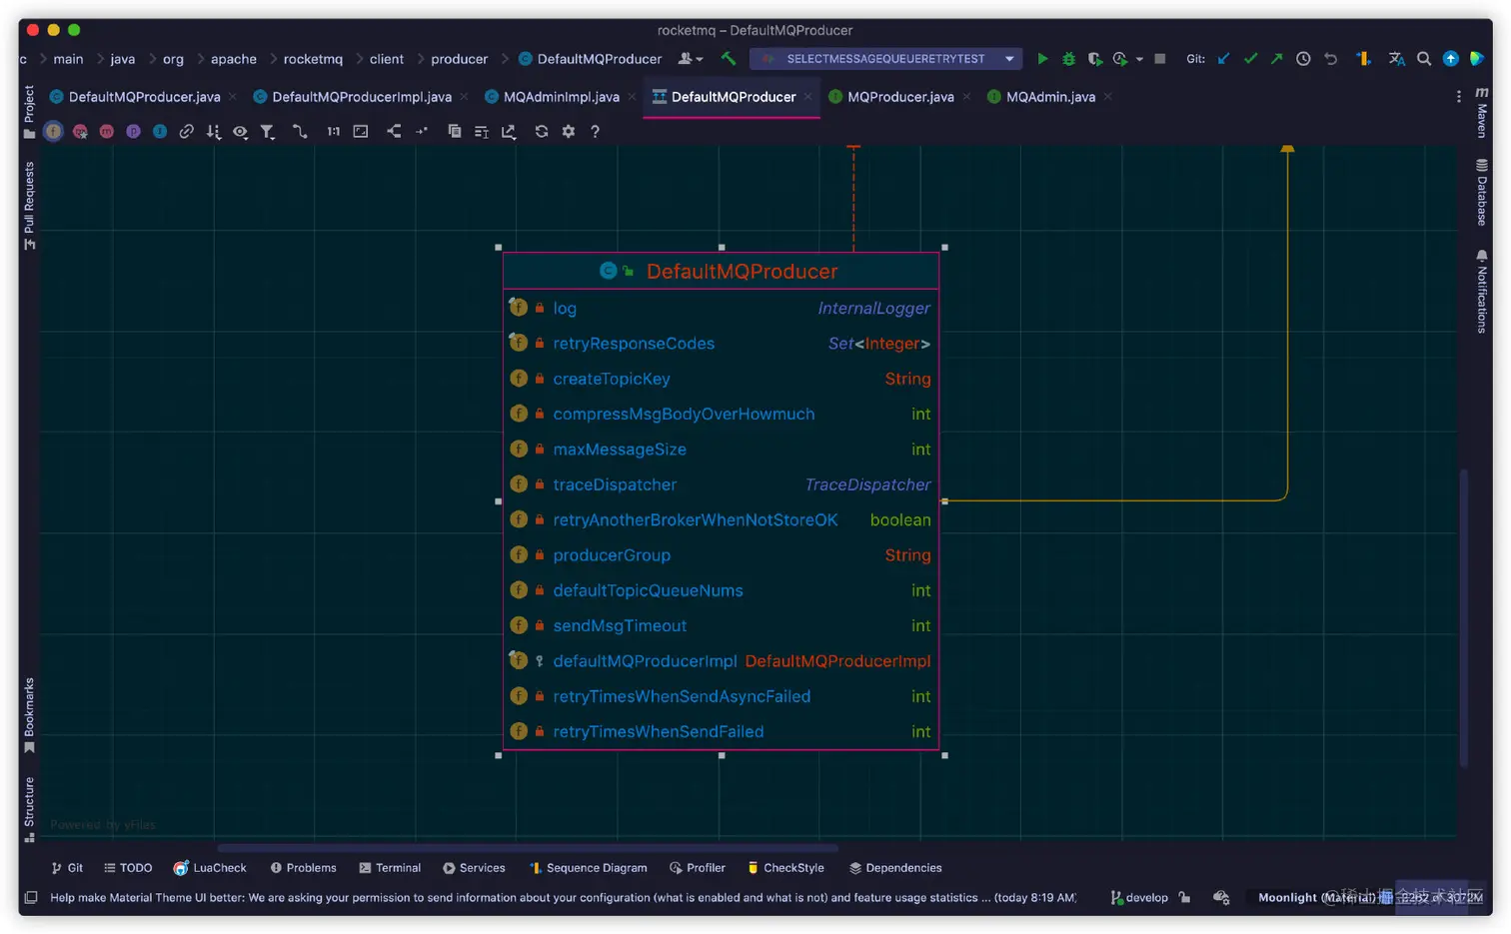Viewport: 1511px width, 934px height.
Task: Open the scope filter funnel dropdown
Action: [x=267, y=132]
